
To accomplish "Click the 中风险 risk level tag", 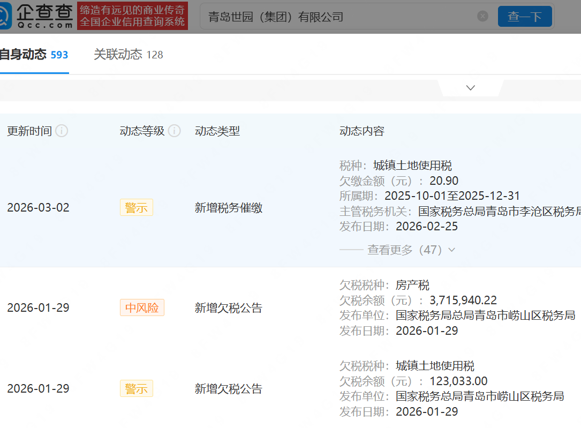I will pos(142,308).
